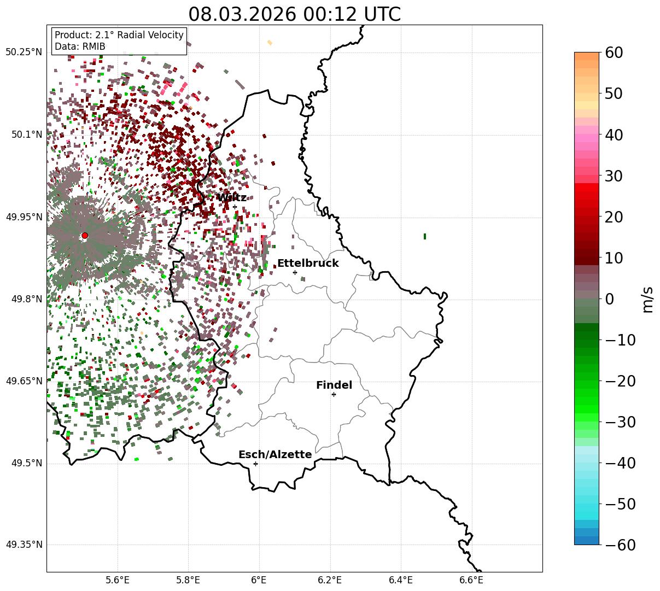Click the 49.65°N latitude label

coord(24,381)
